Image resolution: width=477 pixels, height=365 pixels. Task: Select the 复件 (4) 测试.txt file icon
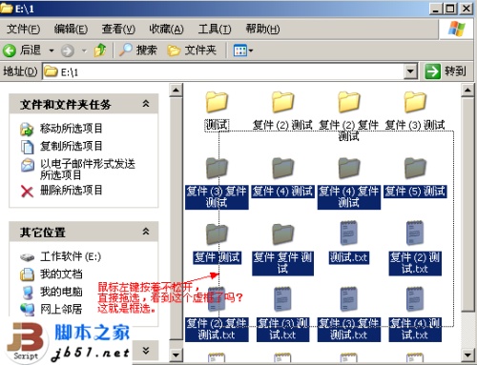[415, 299]
